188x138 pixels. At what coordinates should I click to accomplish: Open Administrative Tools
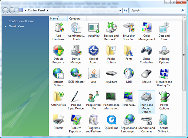(76, 31)
